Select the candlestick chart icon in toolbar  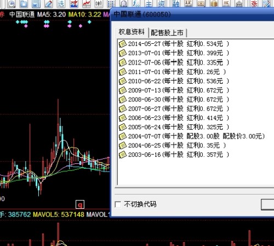pyautogui.click(x=99, y=4)
